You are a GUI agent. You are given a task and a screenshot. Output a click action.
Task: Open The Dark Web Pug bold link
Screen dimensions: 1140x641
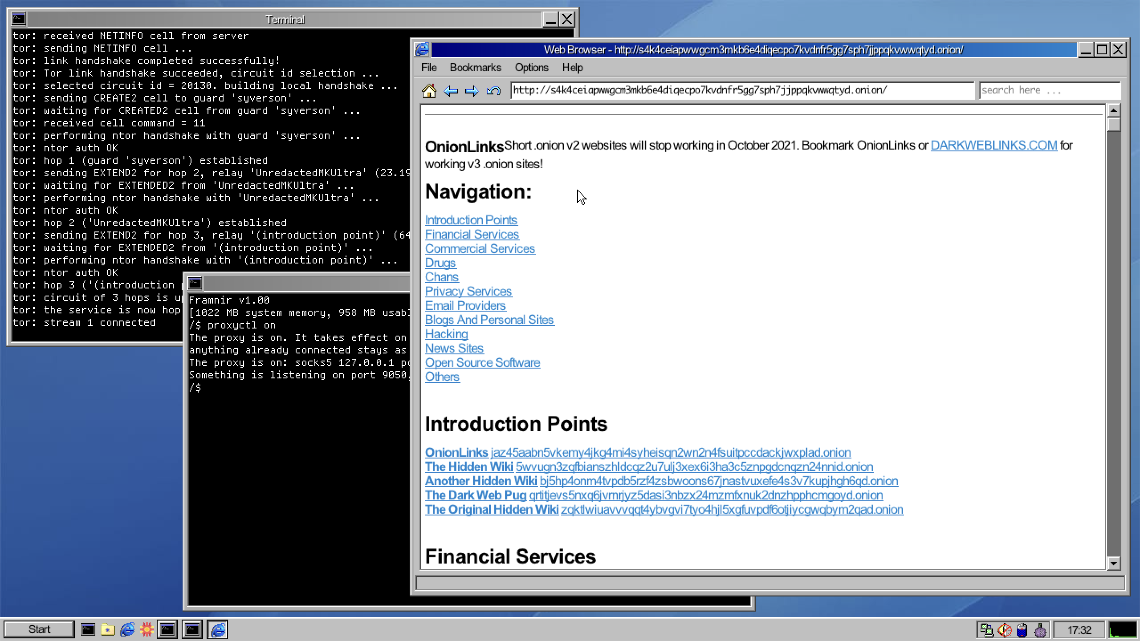[475, 495]
